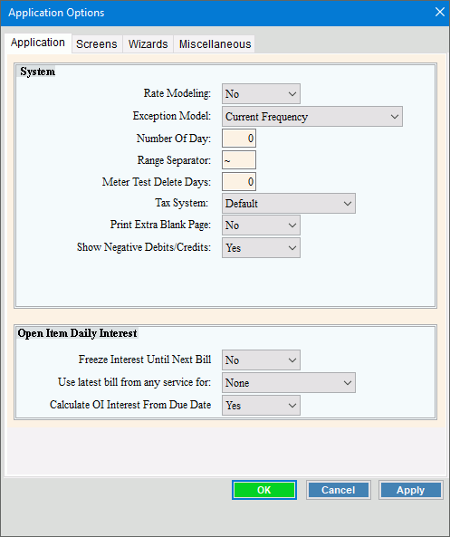Apply the option changes
Viewport: 450px width, 537px height.
click(x=411, y=490)
